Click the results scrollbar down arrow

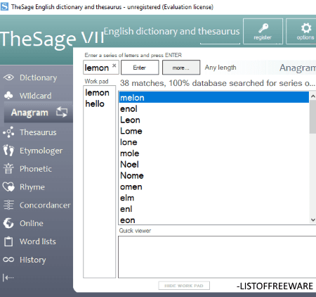click(x=312, y=220)
